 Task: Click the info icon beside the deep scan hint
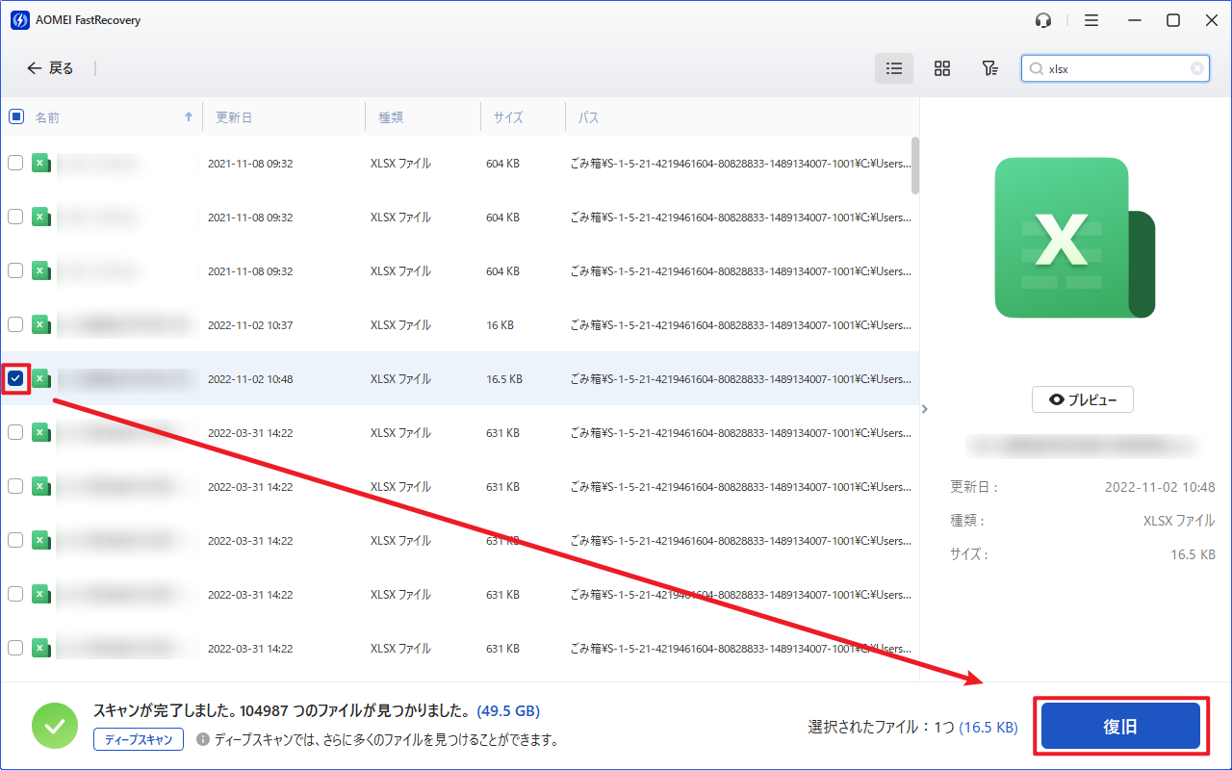[x=203, y=740]
